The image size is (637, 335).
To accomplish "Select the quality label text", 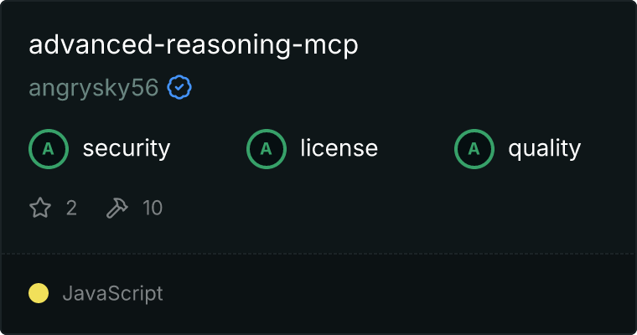I will pyautogui.click(x=545, y=149).
